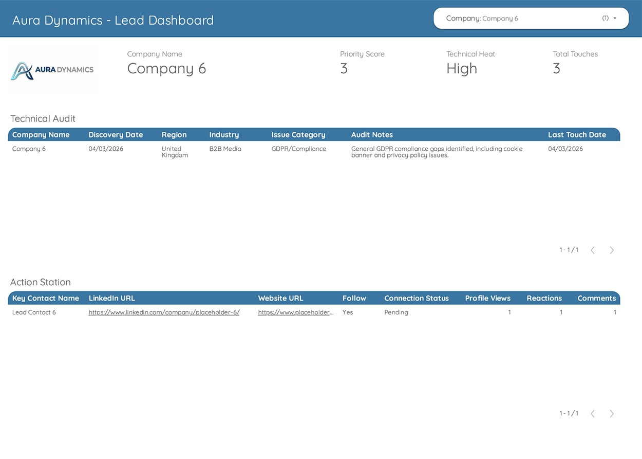Select the Last Touch Date column header
The image size is (642, 459).
coord(577,135)
